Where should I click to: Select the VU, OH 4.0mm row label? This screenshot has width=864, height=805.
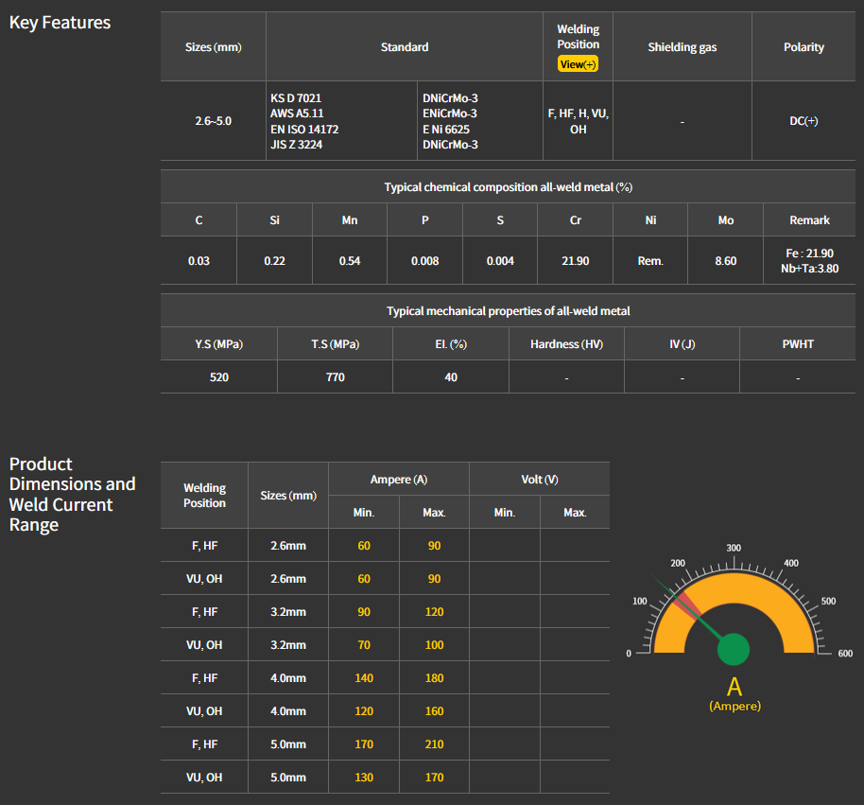[x=204, y=711]
